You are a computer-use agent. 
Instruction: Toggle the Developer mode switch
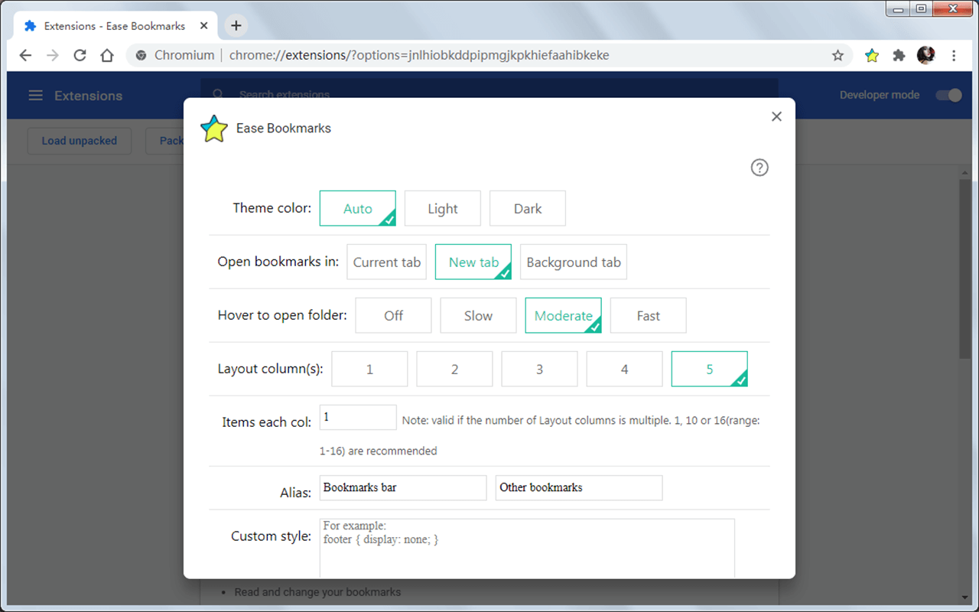point(949,95)
